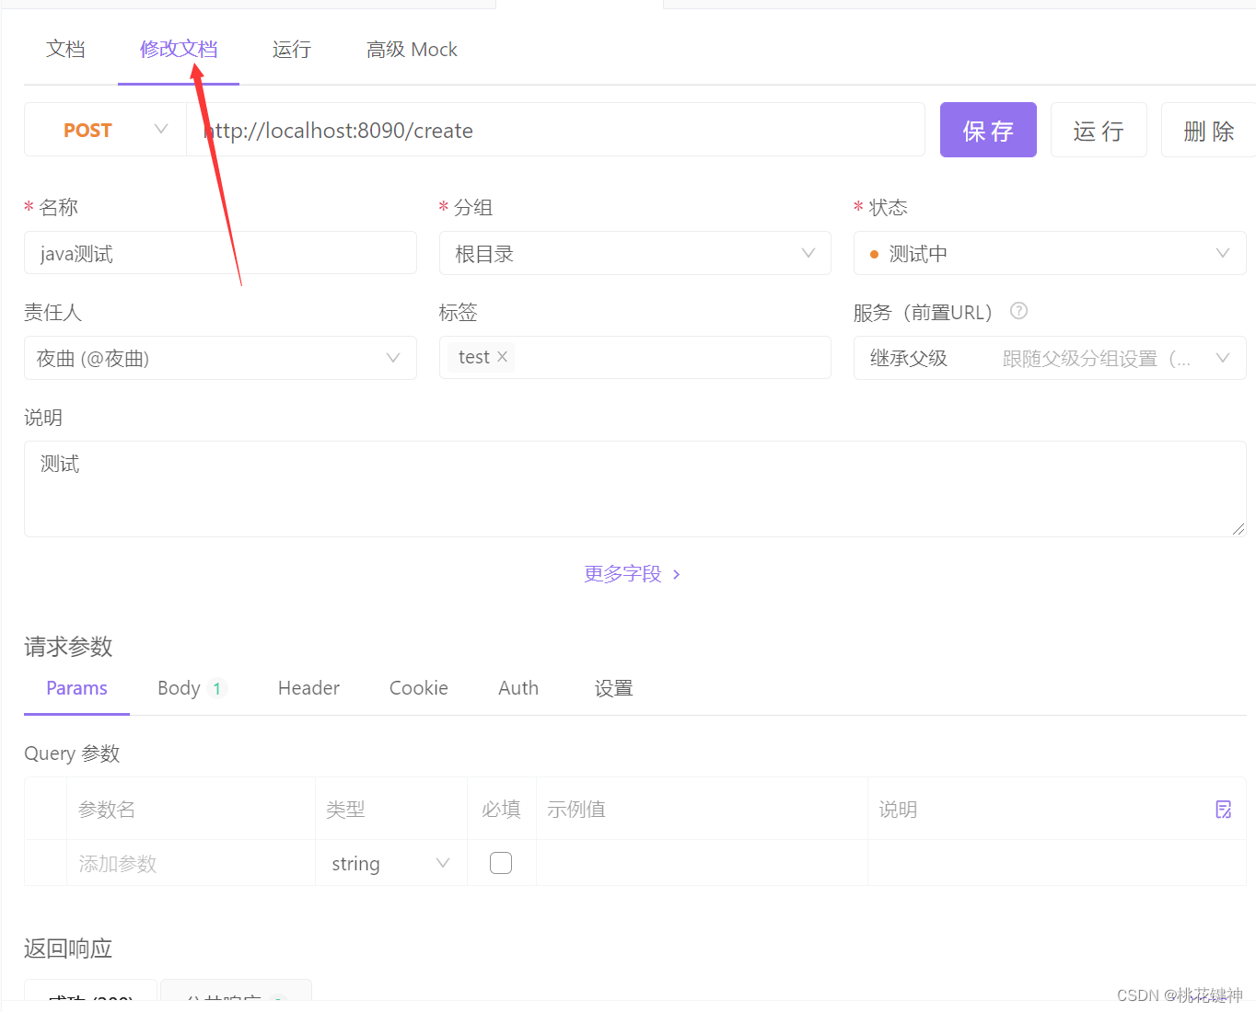This screenshot has width=1256, height=1012.
Task: Click the help icon beside 服务(前置URL)
Action: [1018, 311]
